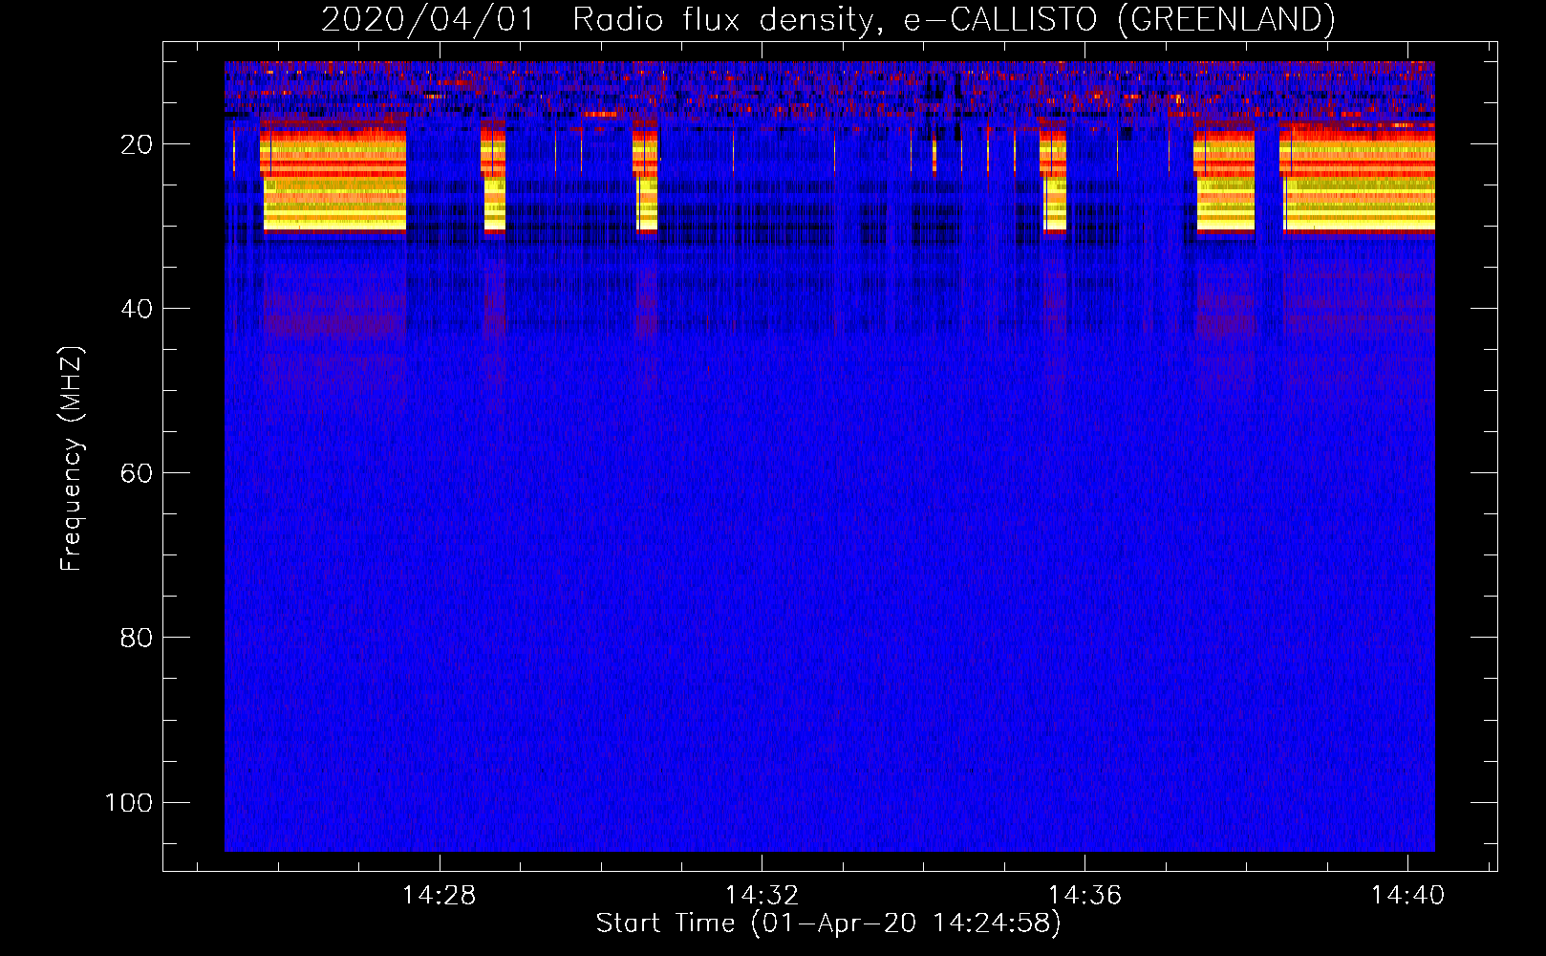
Task: Click the frequency tick label '40'
Action: coord(137,309)
